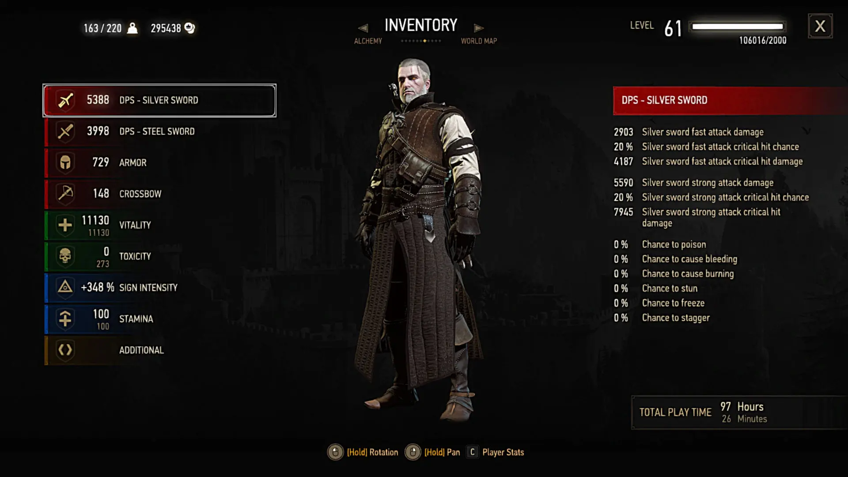Expand the Additional stats category

[x=160, y=350]
